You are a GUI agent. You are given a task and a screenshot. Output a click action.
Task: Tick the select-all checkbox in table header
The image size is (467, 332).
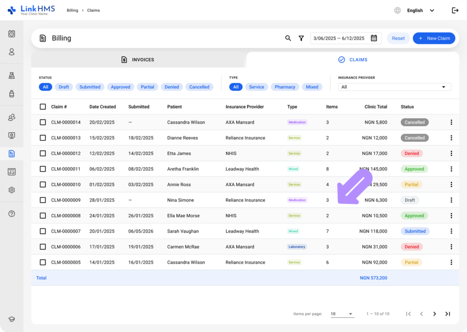pos(43,107)
